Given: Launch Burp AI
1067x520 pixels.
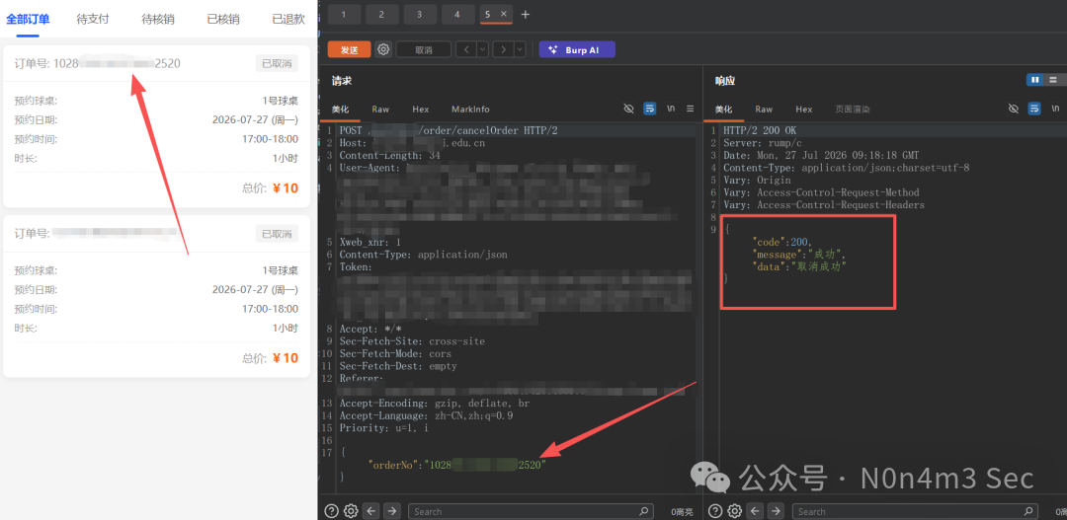Looking at the screenshot, I should (x=577, y=49).
